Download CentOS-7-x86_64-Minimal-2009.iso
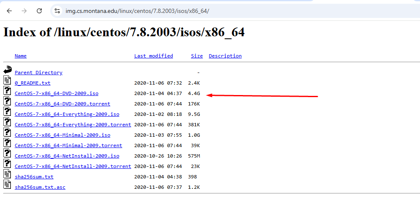 pyautogui.click(x=62, y=135)
